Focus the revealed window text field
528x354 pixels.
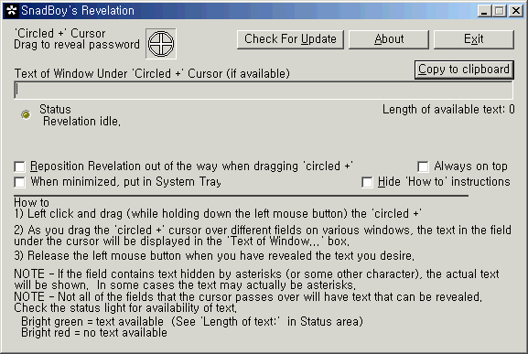pyautogui.click(x=264, y=90)
